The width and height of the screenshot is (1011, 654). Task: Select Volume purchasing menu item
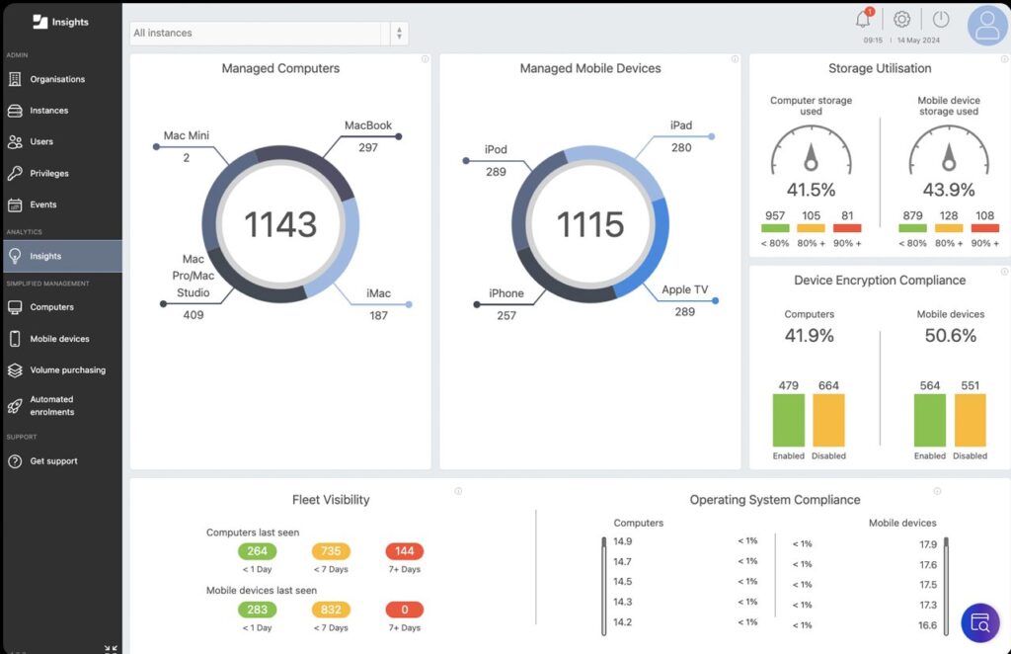(67, 370)
